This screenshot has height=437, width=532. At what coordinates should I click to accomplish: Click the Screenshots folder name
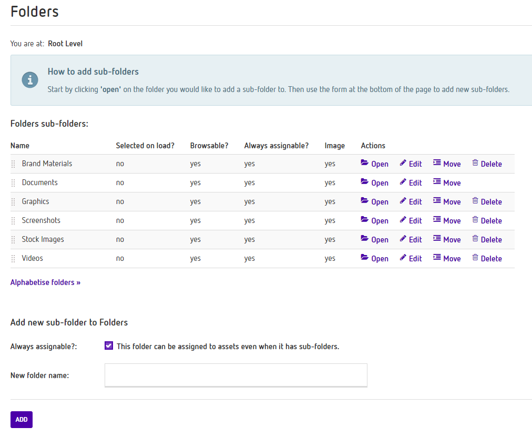[x=41, y=220]
